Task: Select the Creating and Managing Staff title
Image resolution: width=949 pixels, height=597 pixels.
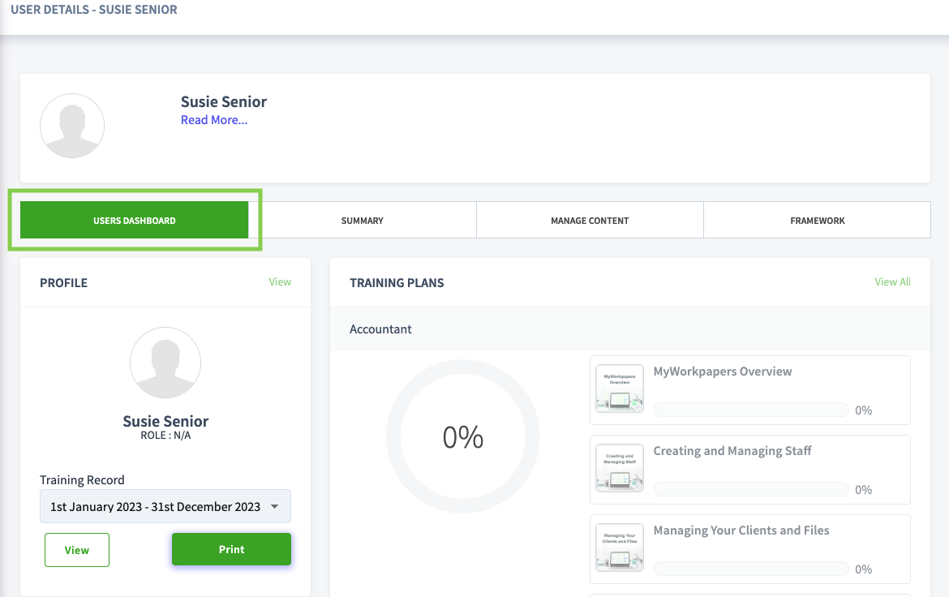Action: pyautogui.click(x=732, y=450)
